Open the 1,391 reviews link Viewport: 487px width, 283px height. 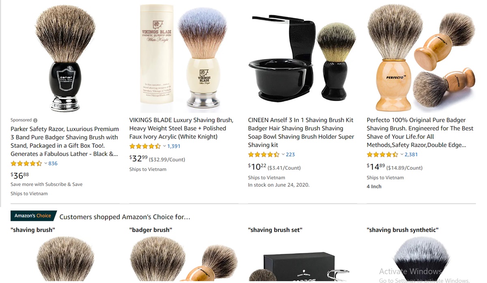click(174, 146)
